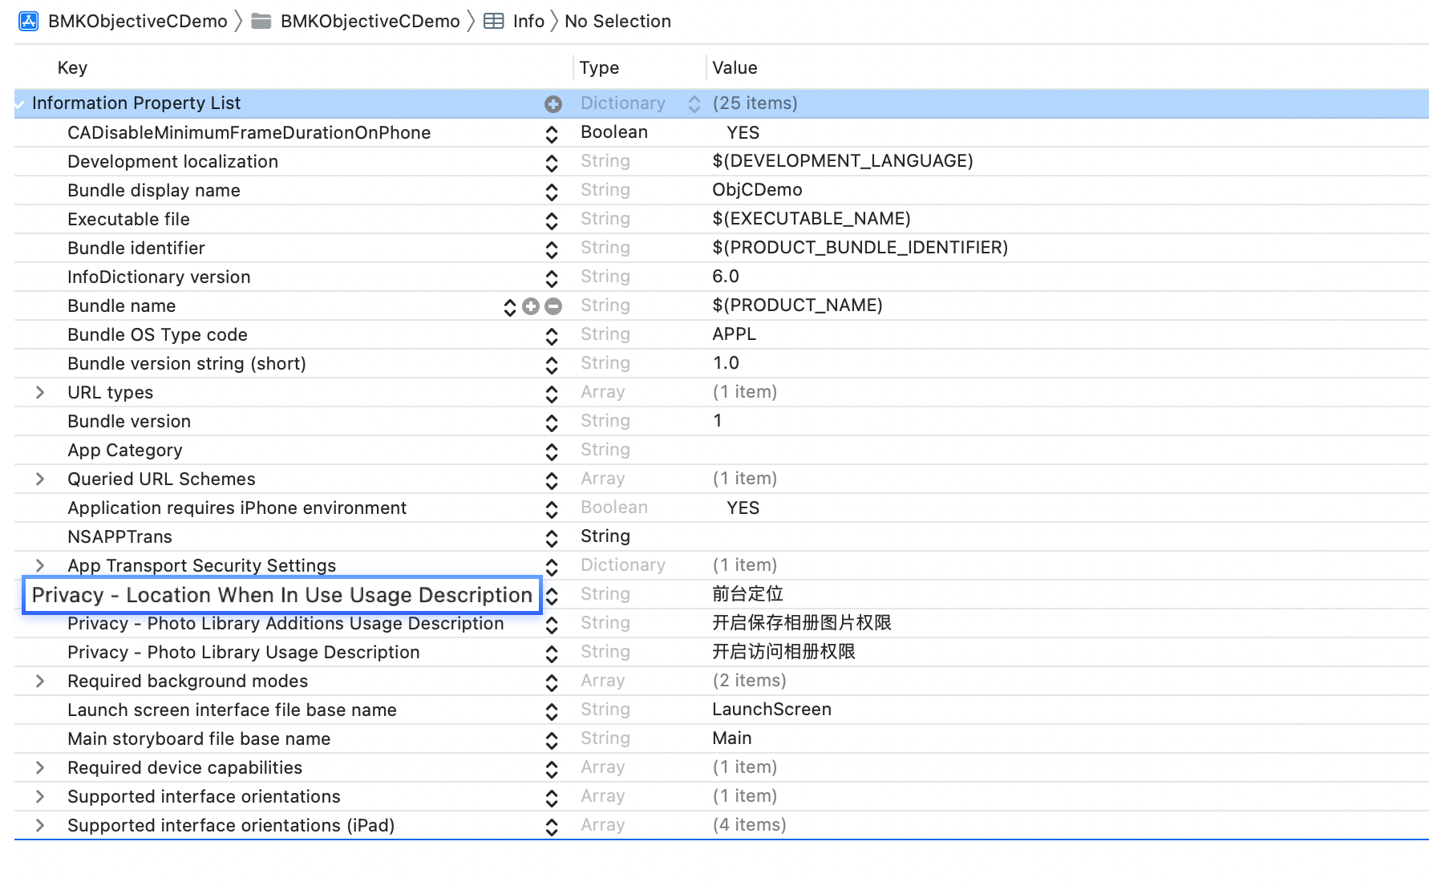Click the Value column header
Viewport: 1429px width, 890px height.
(x=735, y=68)
